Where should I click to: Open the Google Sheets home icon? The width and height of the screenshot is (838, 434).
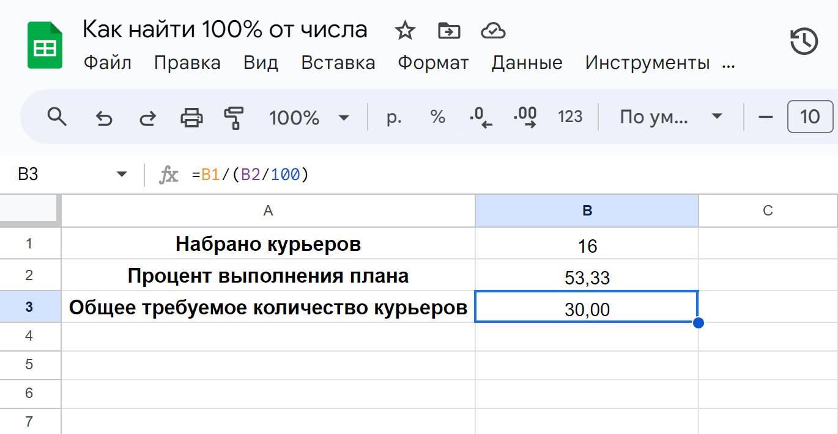(45, 45)
